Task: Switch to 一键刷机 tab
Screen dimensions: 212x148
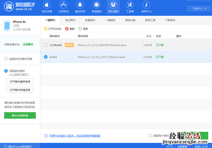Action: (x=50, y=20)
